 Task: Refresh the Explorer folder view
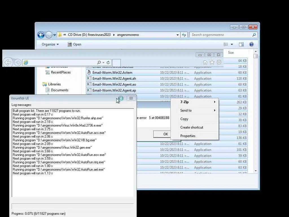click(184, 35)
